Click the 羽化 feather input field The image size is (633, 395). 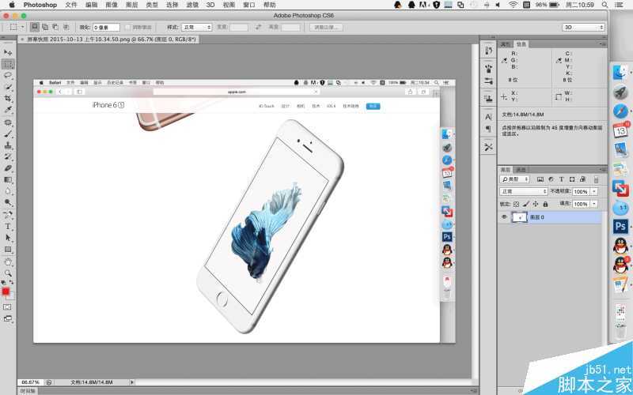106,27
